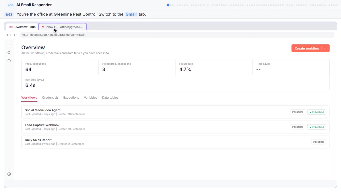The width and height of the screenshot is (341, 192).
Task: Click the Create workflow button
Action: 307,48
